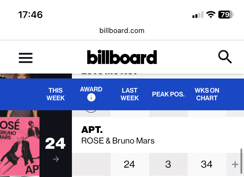This screenshot has width=244, height=177.
Task: Tap the battery indicator showing 79
Action: [226, 15]
